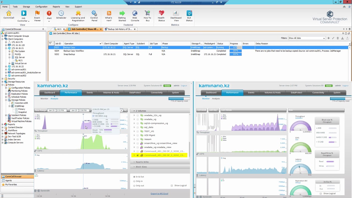Click capacity used bar in left Kaminario window
This screenshot has width=352, height=198.
point(179,98)
